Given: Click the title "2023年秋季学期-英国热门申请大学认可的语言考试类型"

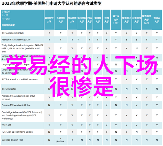Looking at the screenshot, I should [52, 4].
